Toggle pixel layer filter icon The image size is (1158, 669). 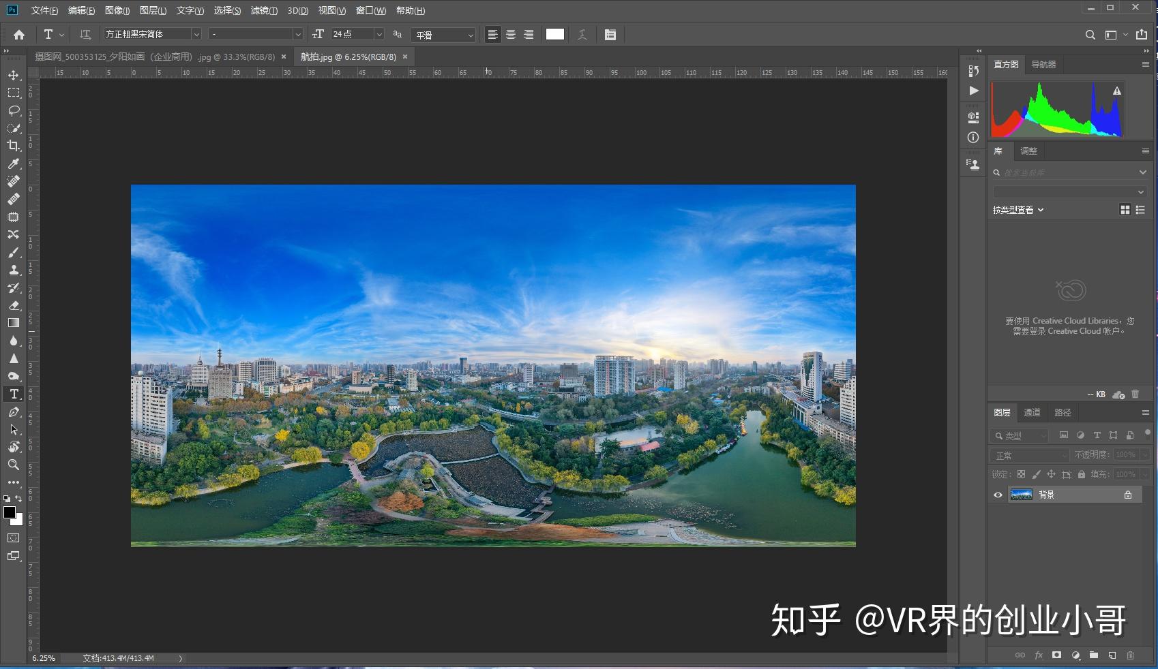pos(1064,435)
